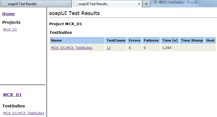
Task: Open MCX_D1 under Projects
Action: click(x=10, y=29)
